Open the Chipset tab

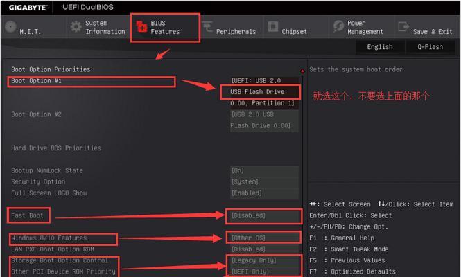coord(296,27)
